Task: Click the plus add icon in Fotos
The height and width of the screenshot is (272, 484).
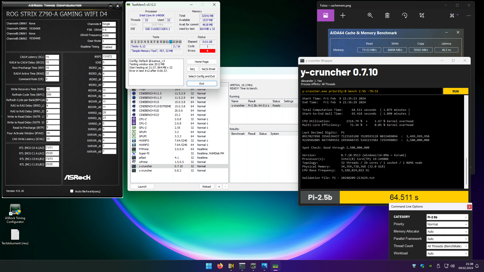Action: [343, 16]
